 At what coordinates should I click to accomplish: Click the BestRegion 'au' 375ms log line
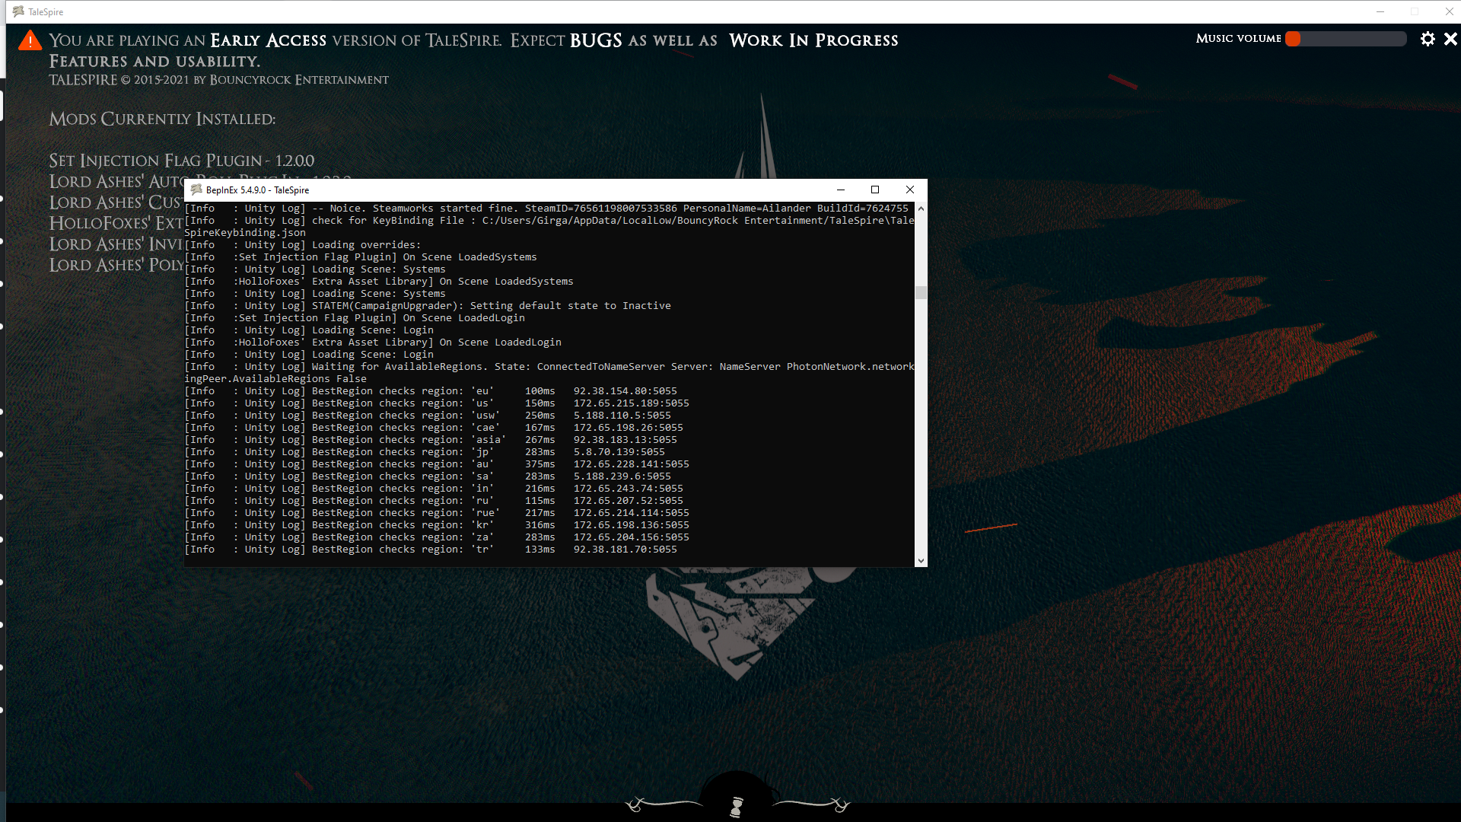pos(437,464)
